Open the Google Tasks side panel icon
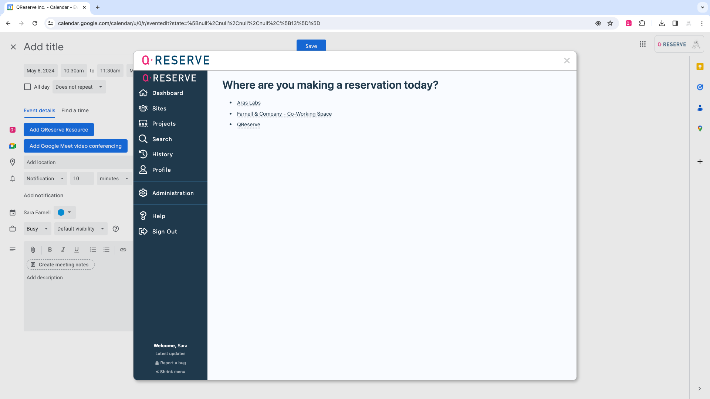710x399 pixels. click(x=700, y=88)
